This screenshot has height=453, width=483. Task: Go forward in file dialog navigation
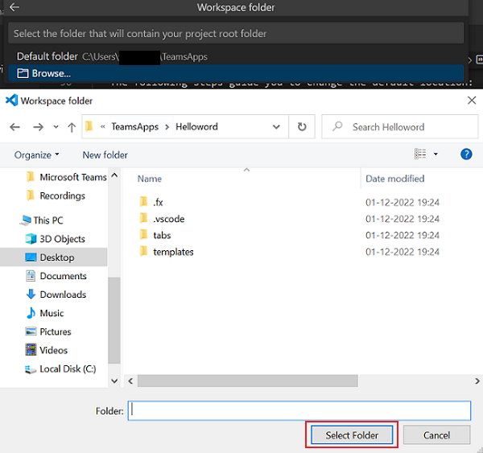38,127
